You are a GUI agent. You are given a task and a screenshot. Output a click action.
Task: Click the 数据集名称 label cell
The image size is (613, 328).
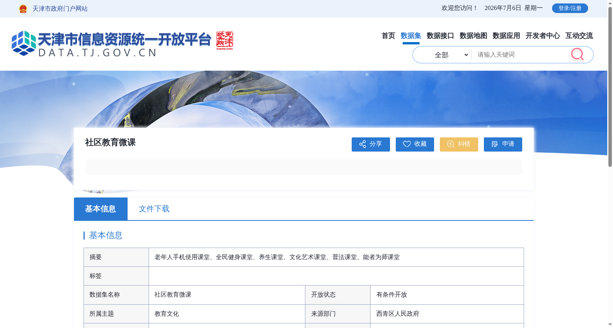[x=116, y=295]
